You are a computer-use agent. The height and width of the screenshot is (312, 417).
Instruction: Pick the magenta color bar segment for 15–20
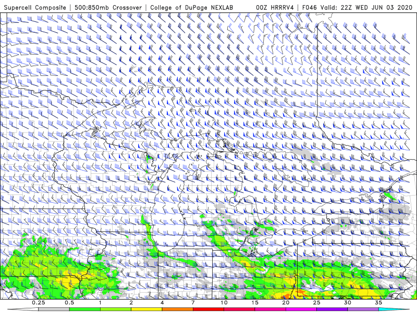pos(270,309)
